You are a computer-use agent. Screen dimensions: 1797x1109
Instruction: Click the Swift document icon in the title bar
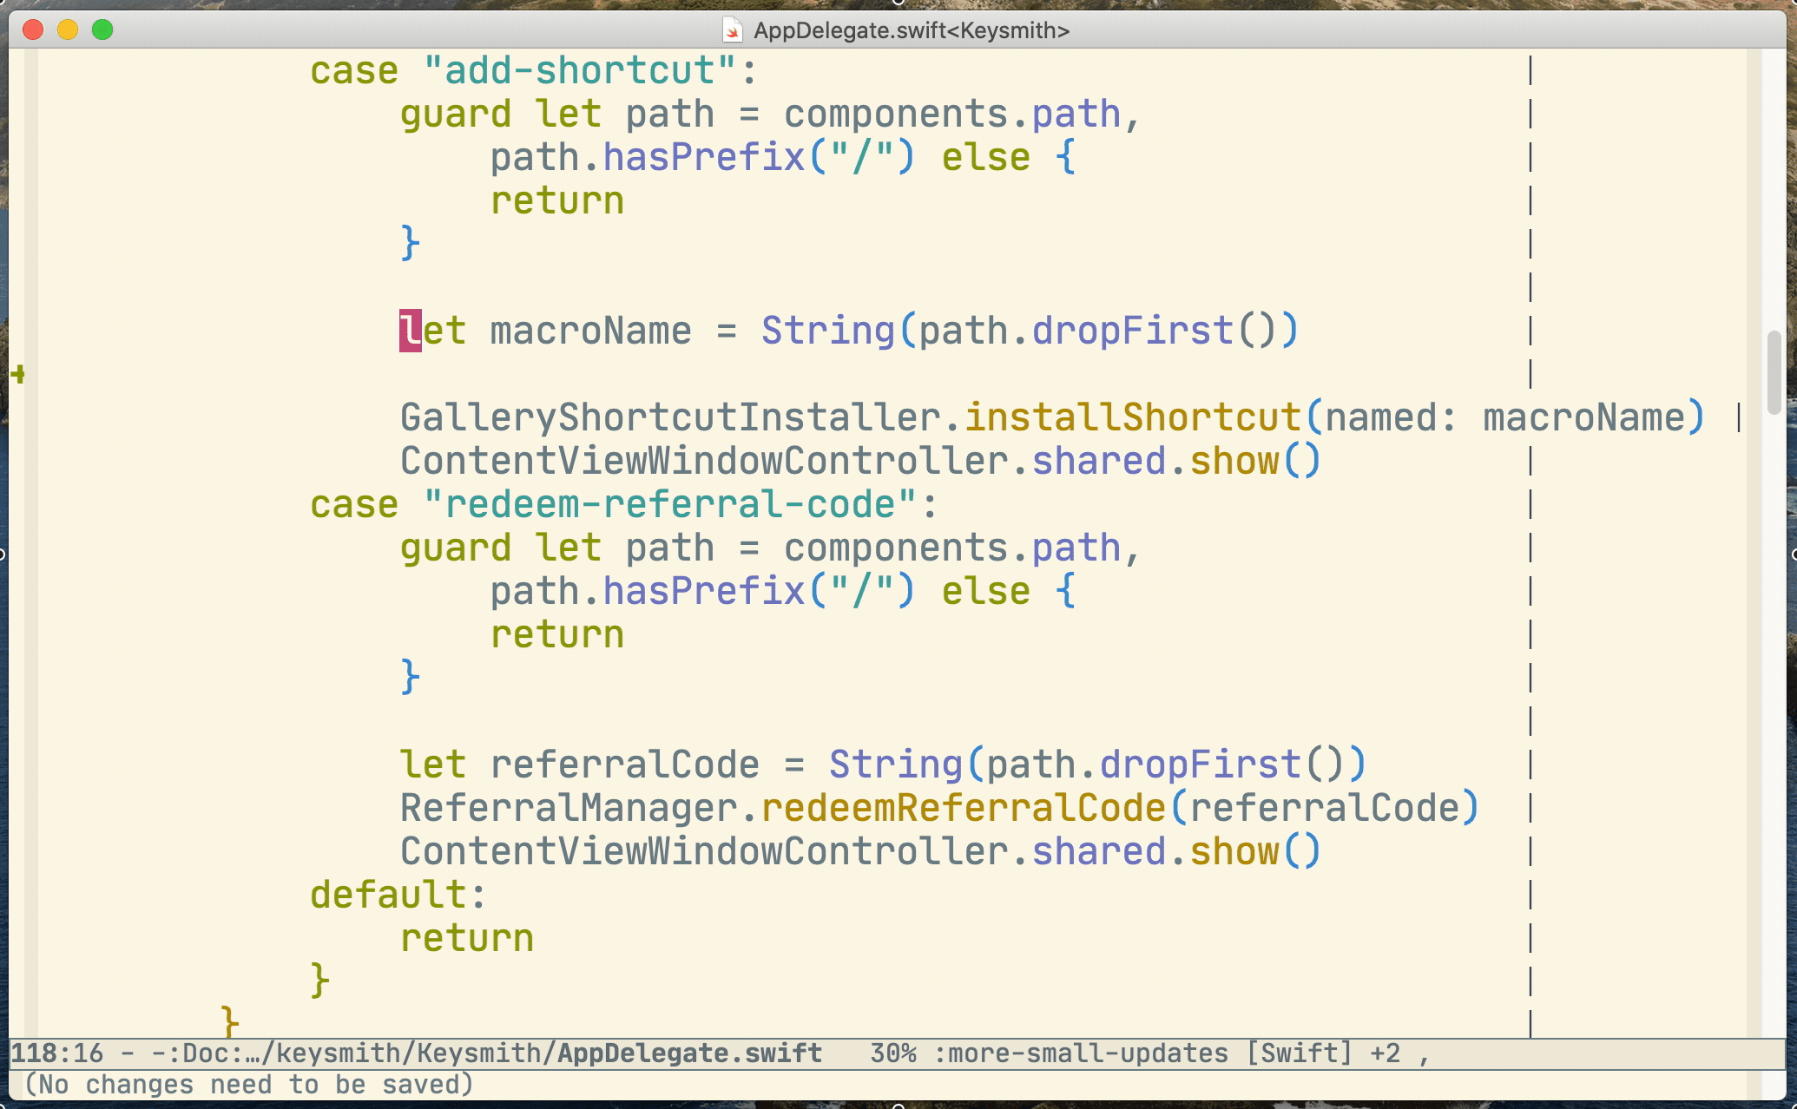click(734, 30)
